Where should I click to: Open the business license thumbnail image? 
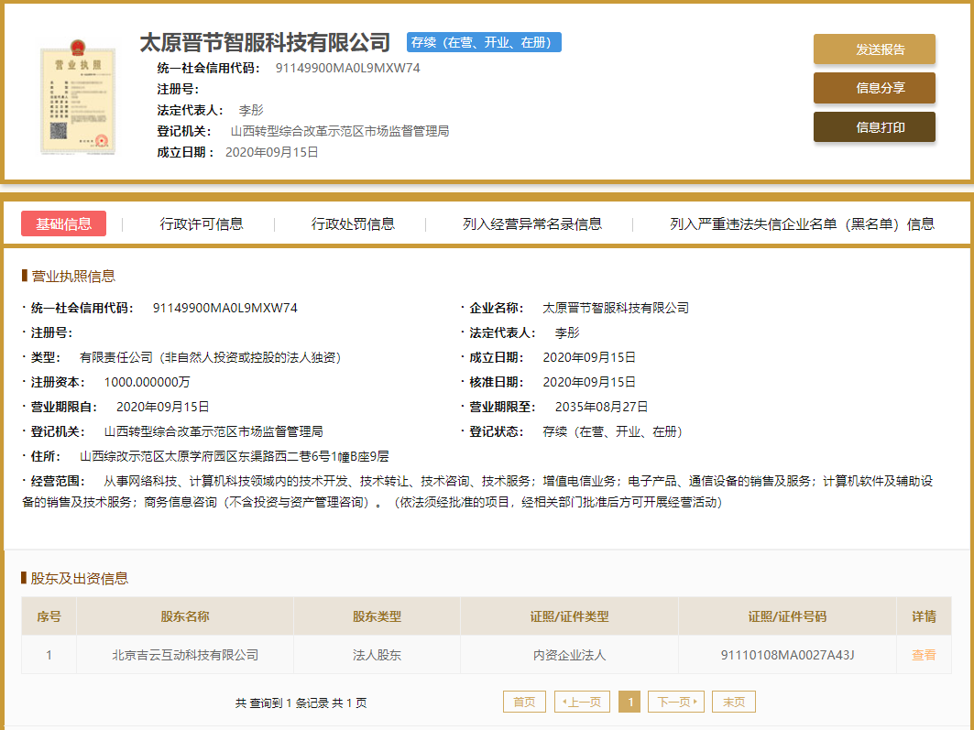pyautogui.click(x=78, y=96)
